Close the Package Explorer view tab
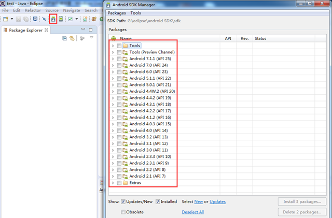Image resolution: width=332 pixels, height=218 pixels. [x=46, y=30]
